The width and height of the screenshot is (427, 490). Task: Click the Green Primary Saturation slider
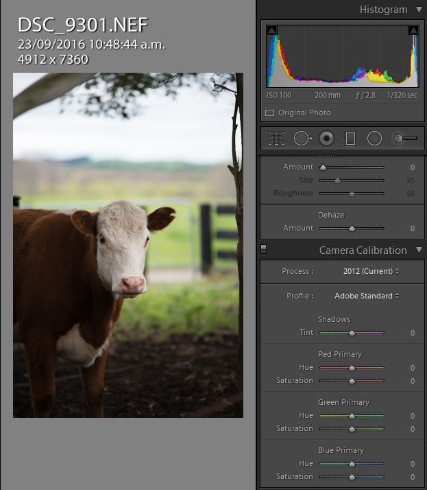(352, 429)
